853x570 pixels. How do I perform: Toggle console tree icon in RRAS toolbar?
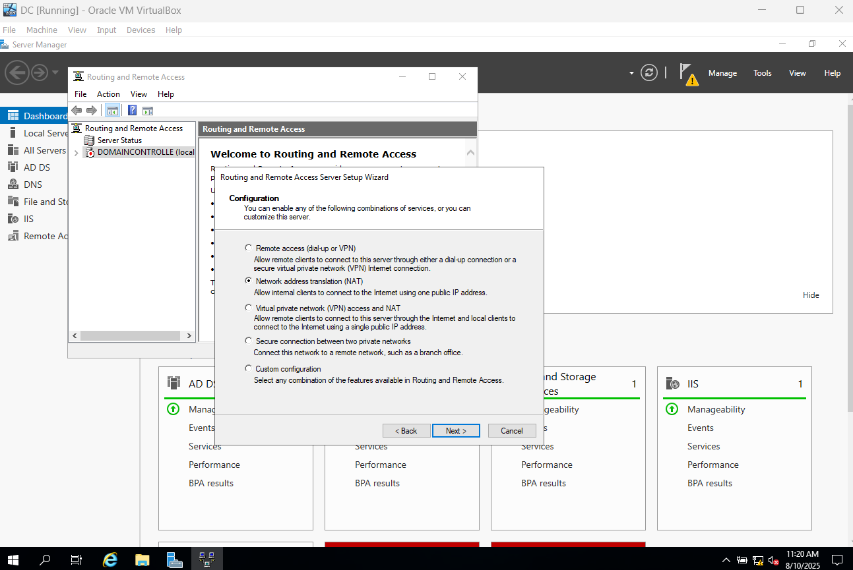112,111
